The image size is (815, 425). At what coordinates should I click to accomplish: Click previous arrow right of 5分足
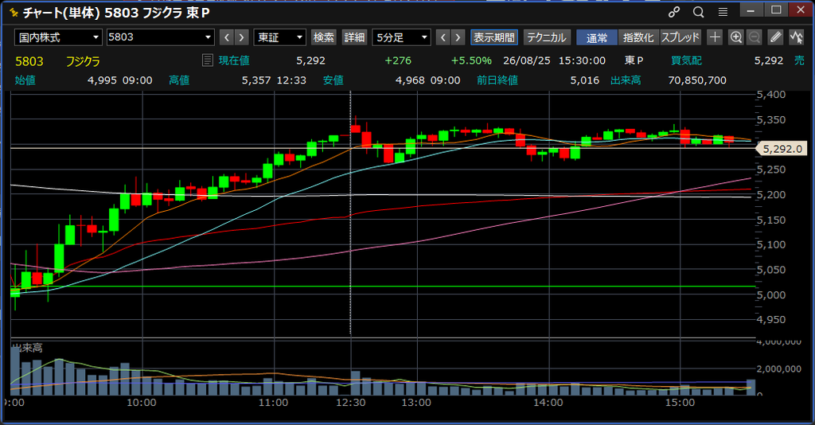click(443, 37)
